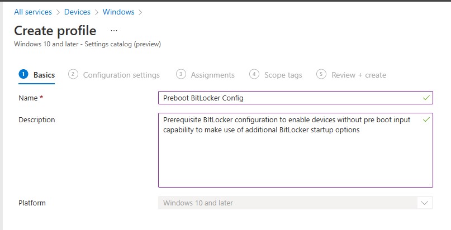Open the ellipsis more options beside Create profile
Screen dimensions: 451x230
pyautogui.click(x=114, y=31)
